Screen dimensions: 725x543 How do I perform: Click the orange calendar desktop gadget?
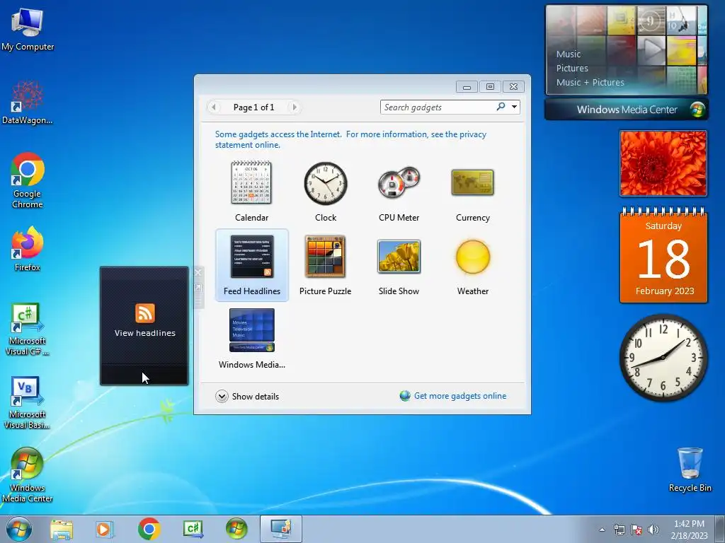tap(663, 255)
